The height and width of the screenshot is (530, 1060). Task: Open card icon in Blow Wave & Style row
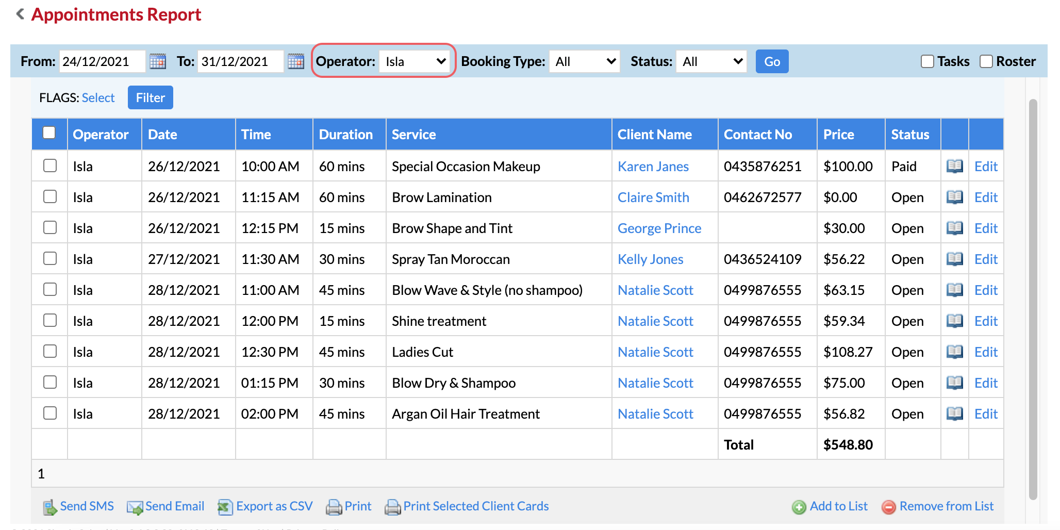tap(955, 290)
